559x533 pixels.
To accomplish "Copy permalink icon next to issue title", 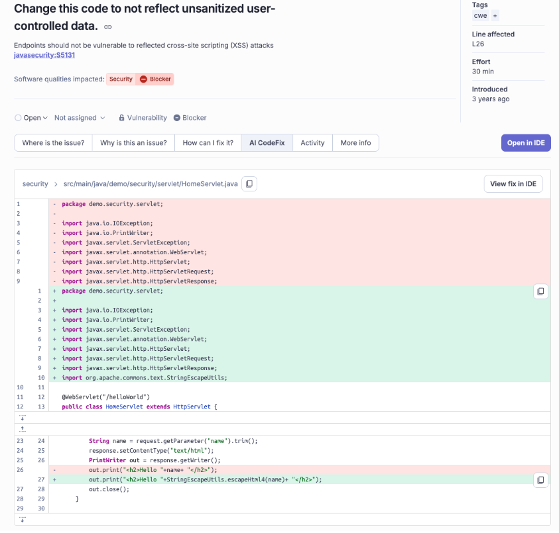I will point(108,27).
